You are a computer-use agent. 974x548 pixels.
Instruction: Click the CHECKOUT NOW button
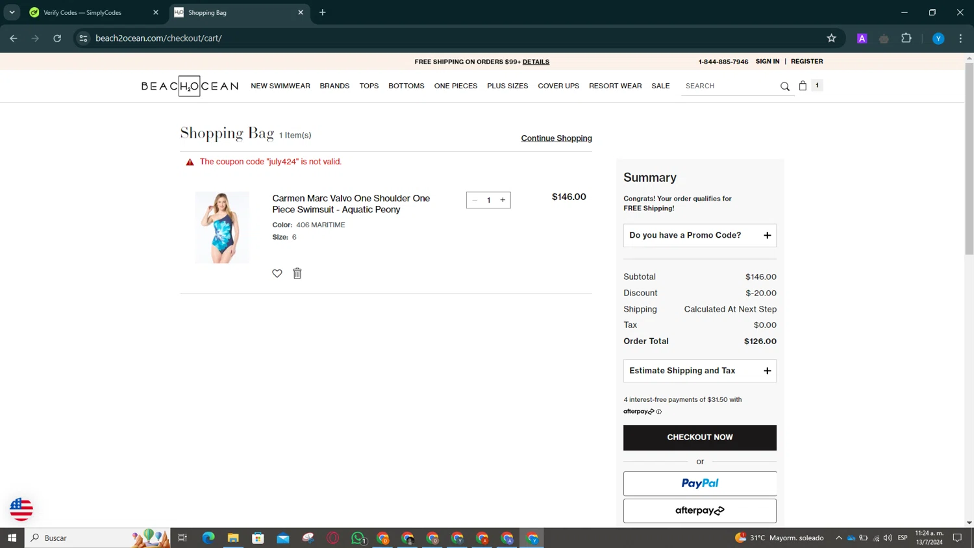point(700,438)
